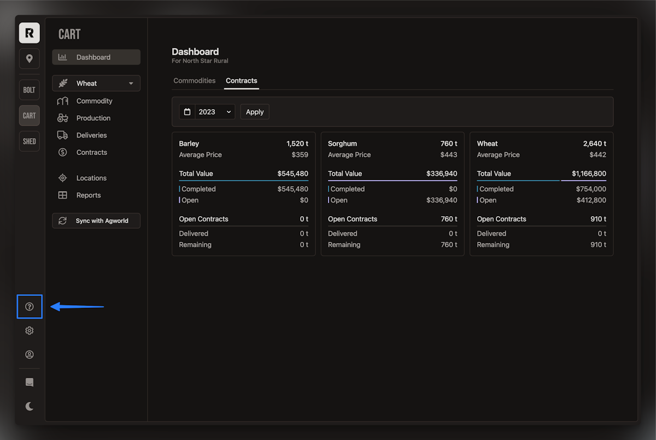The image size is (656, 440).
Task: Open the 2023 year dropdown
Action: pos(214,112)
